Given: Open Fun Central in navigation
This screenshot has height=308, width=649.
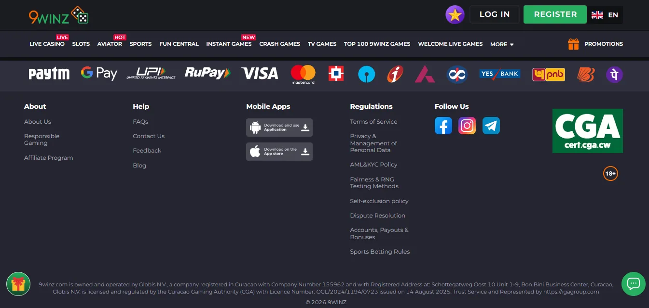Looking at the screenshot, I should point(179,44).
